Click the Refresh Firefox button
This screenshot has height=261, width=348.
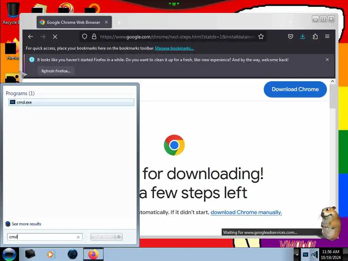click(56, 71)
